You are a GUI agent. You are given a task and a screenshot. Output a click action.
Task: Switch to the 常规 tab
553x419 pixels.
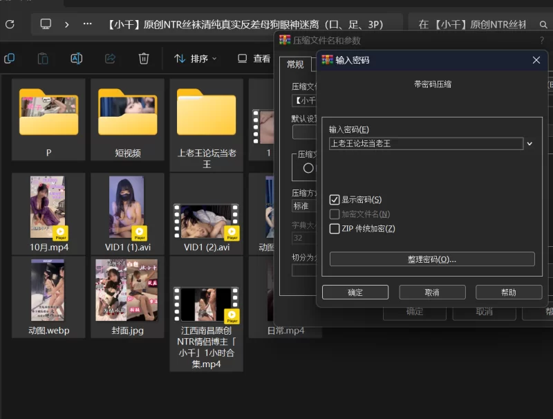295,64
